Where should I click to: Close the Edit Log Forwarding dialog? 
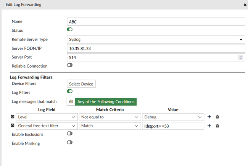245,5
